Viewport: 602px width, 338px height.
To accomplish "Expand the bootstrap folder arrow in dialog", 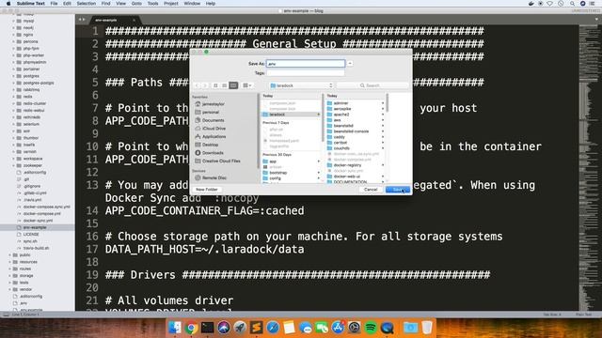I will click(318, 173).
